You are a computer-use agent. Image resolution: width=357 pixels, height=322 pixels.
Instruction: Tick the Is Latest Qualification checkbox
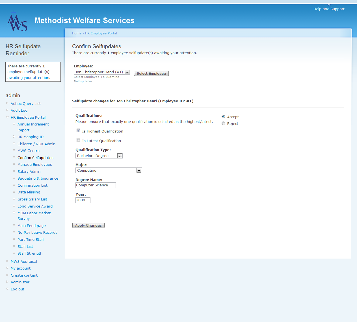coord(79,140)
